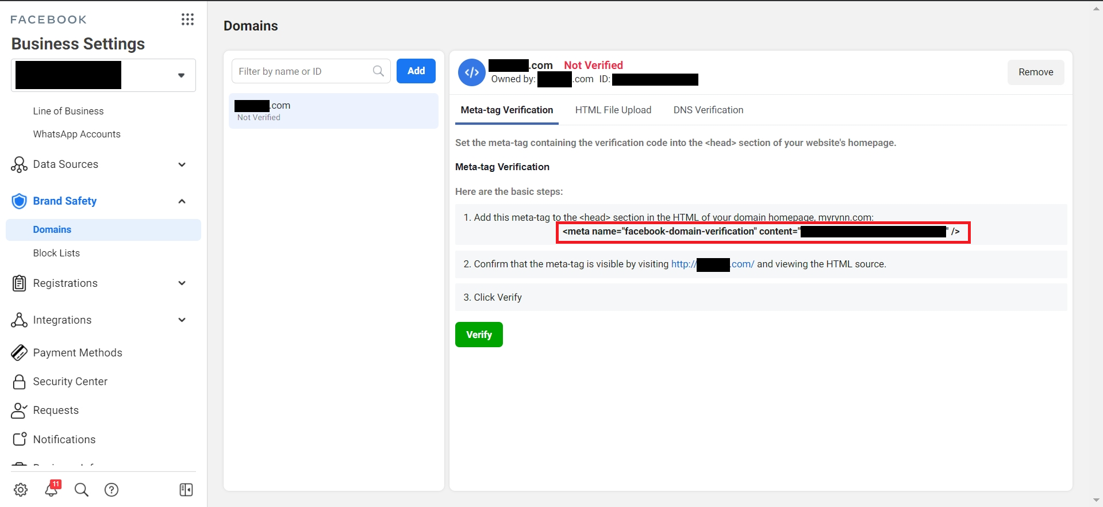Expand the Integrations section chevron
Viewport: 1103px width, 507px height.
(x=182, y=320)
